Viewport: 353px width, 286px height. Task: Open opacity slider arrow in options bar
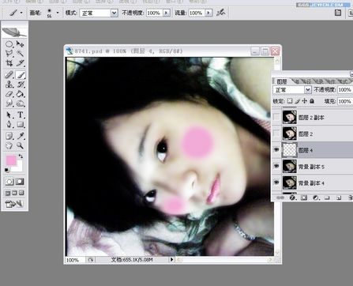coord(167,13)
